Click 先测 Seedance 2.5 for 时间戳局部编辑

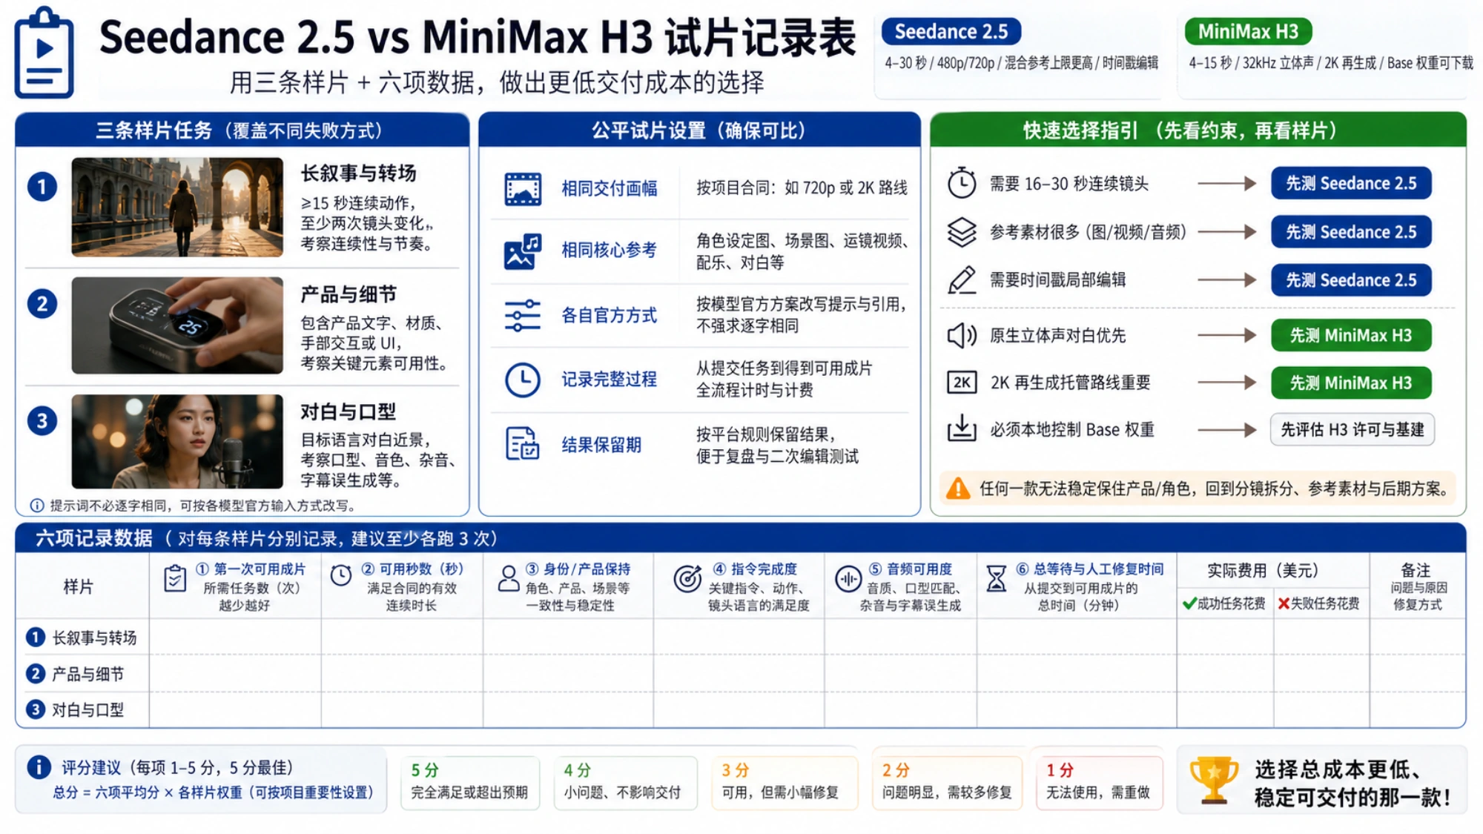click(x=1350, y=280)
